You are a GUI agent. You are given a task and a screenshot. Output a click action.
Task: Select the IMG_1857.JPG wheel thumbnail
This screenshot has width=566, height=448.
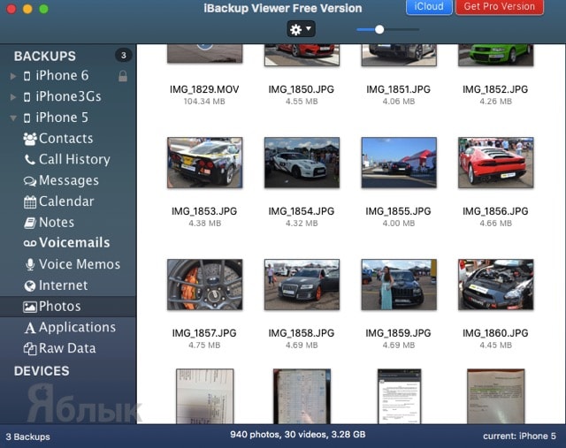pyautogui.click(x=204, y=285)
